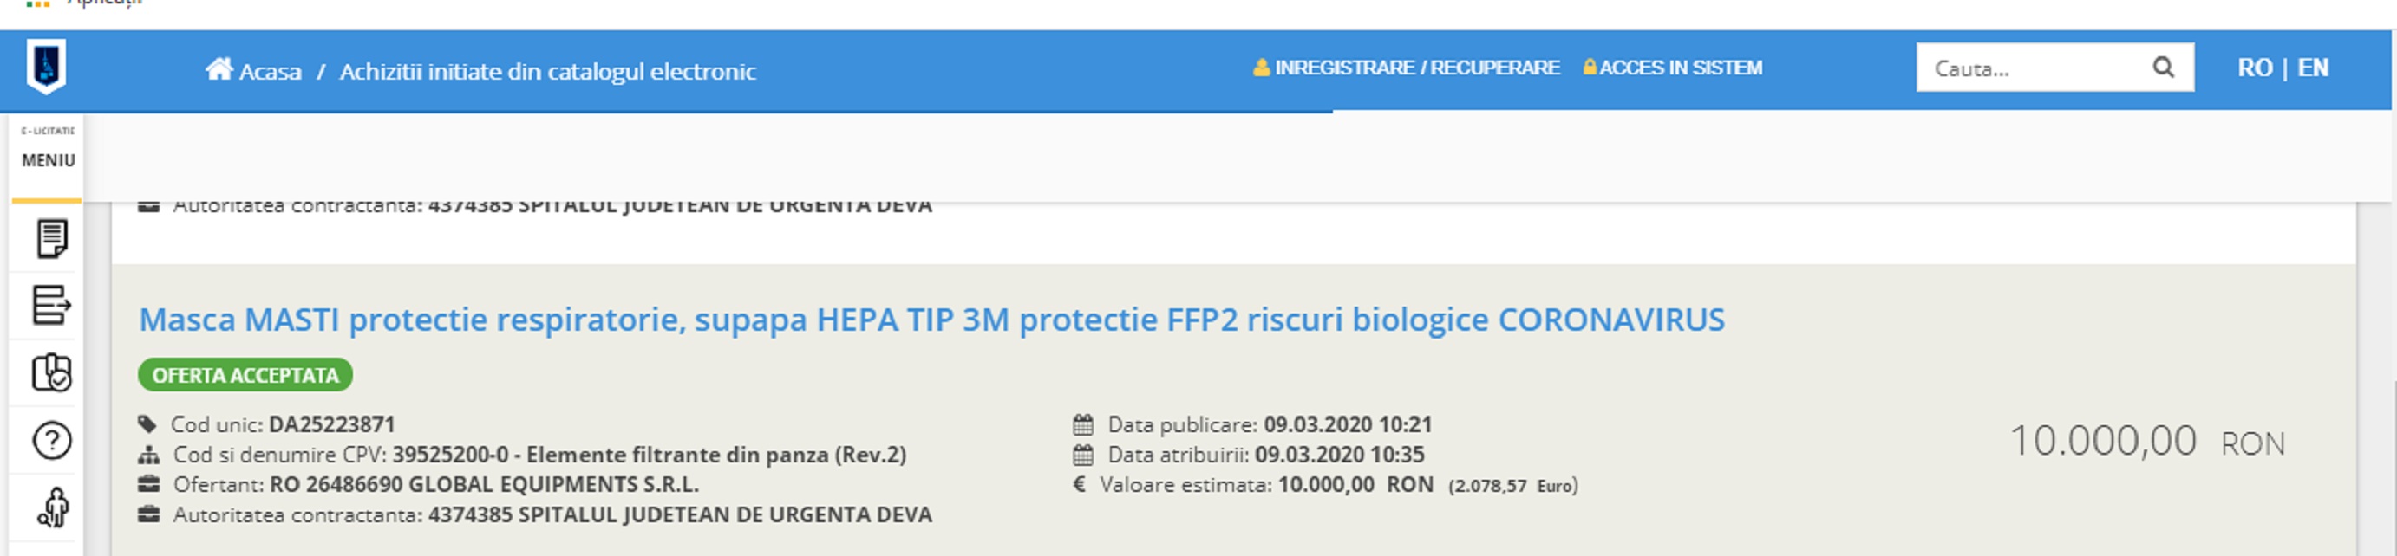Open the question mark help icon
2397x556 pixels.
pyautogui.click(x=51, y=441)
